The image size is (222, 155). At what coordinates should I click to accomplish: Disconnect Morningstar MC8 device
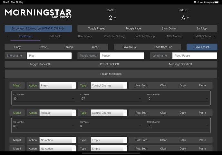tap(38, 28)
